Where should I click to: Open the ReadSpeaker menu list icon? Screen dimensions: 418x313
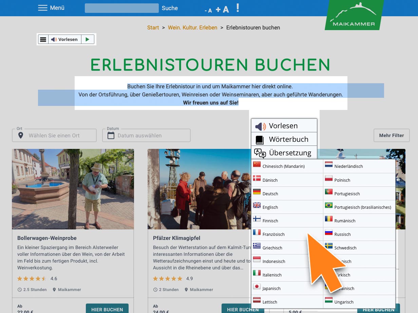(x=43, y=39)
